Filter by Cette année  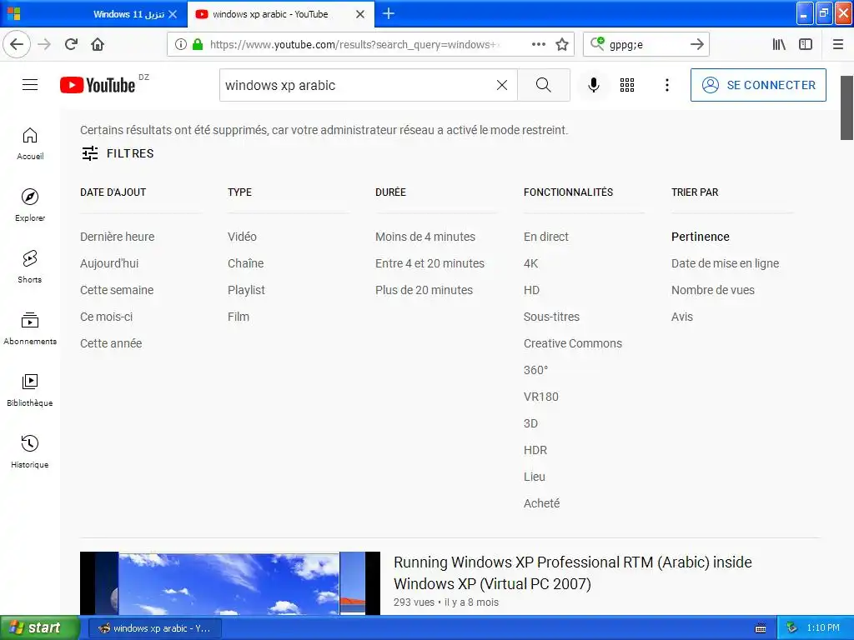click(111, 343)
